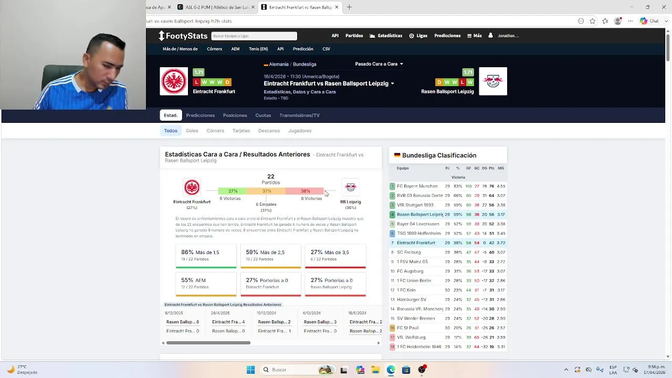This screenshot has height=378, width=672.
Task: Open the AEM link in sub-navigation
Action: pos(235,49)
